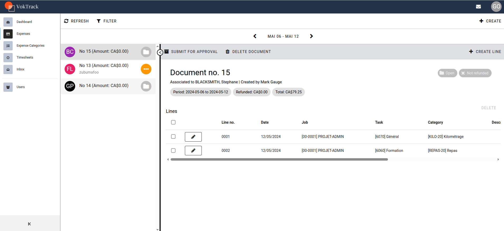
Task: Check the box for line 0001
Action: 173,137
